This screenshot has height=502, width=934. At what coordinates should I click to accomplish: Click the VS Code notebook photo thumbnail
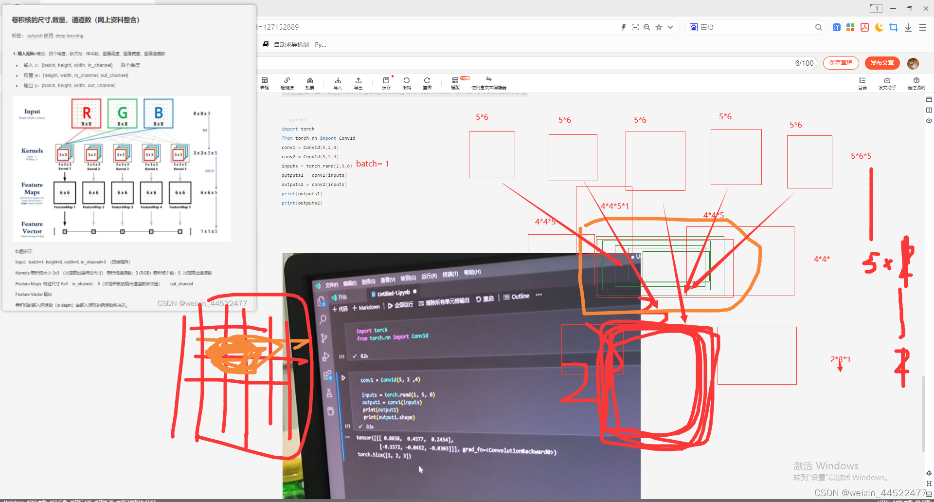(x=461, y=376)
